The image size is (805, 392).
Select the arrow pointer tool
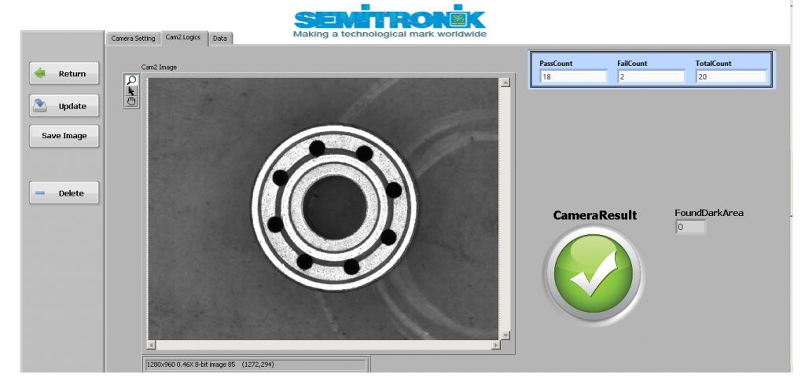131,90
